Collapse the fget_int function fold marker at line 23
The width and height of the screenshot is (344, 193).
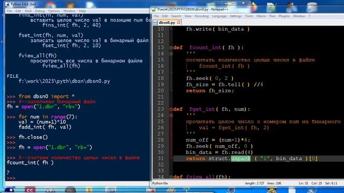click(x=171, y=109)
